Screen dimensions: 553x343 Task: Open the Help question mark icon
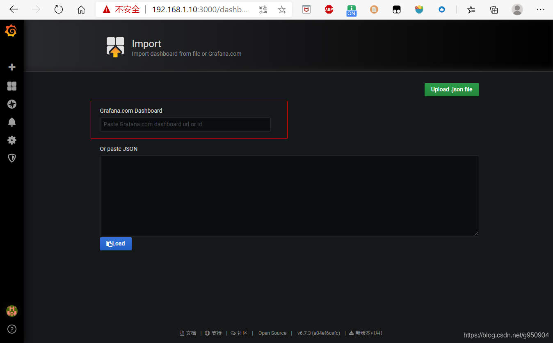(x=12, y=329)
